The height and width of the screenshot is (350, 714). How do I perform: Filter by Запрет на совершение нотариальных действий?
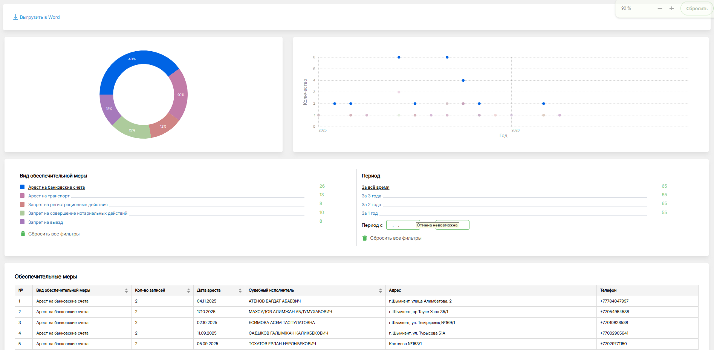click(78, 213)
